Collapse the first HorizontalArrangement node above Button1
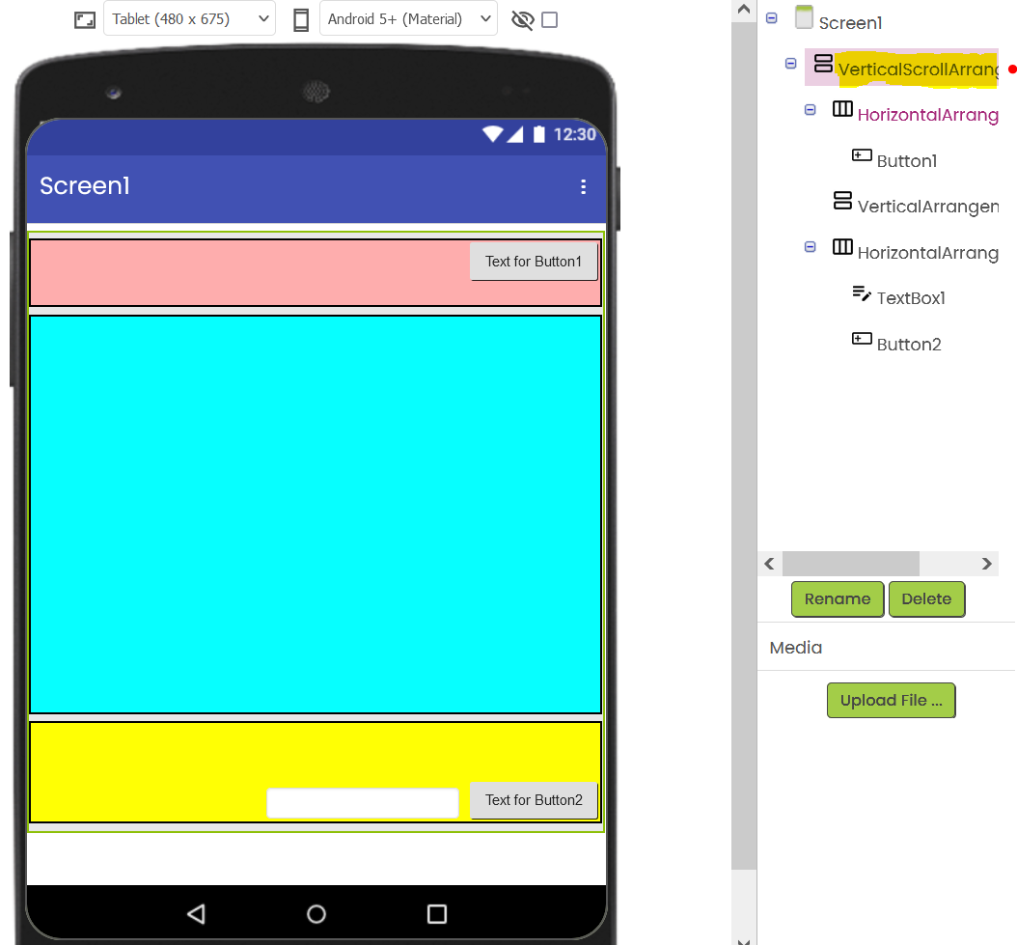Viewport: 1017px width, 945px height. 811,110
